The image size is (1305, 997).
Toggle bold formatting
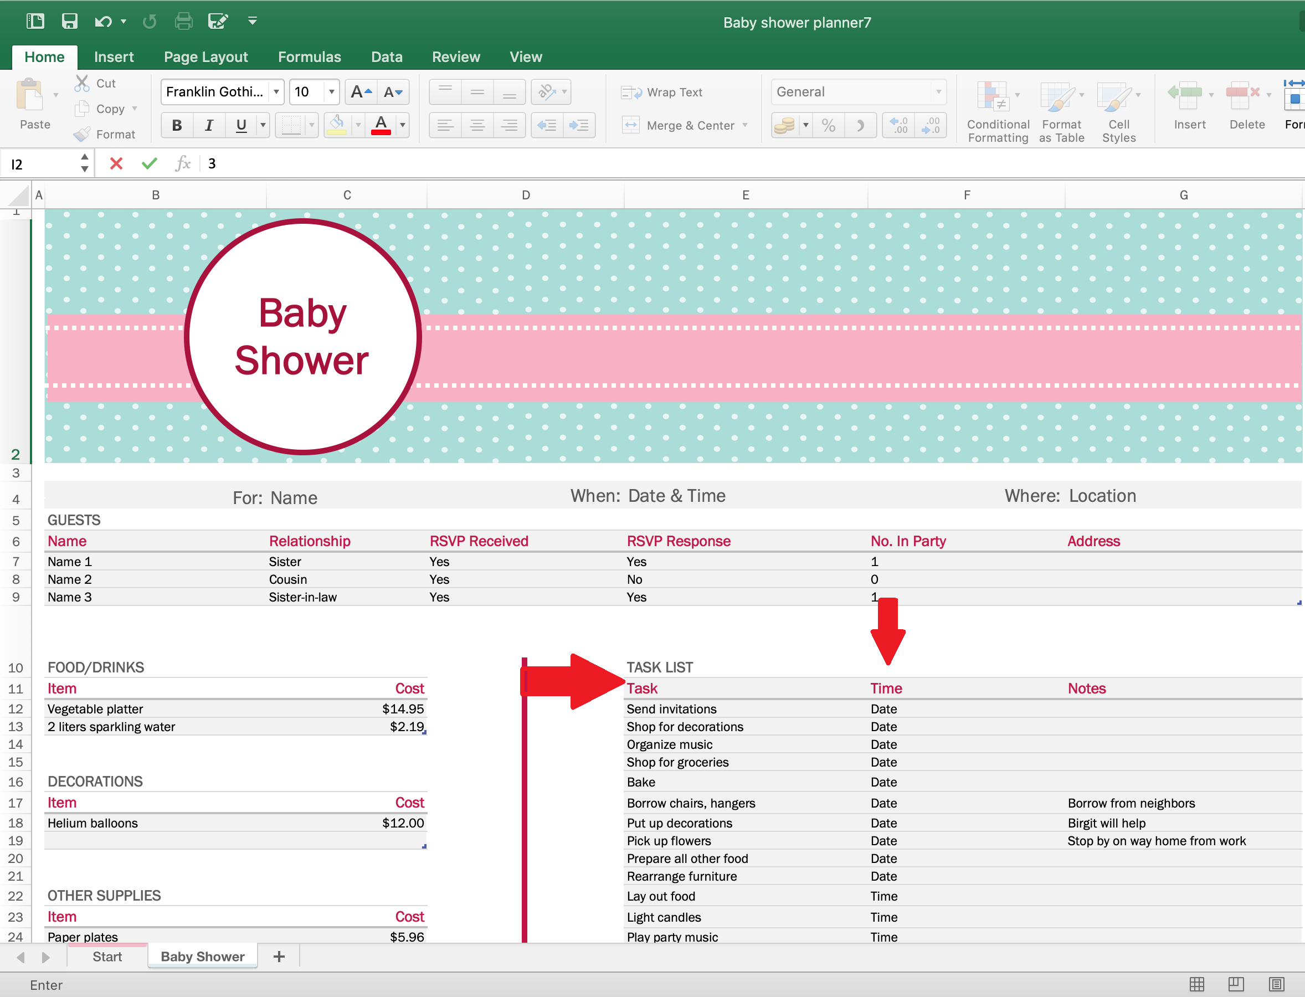(x=177, y=125)
